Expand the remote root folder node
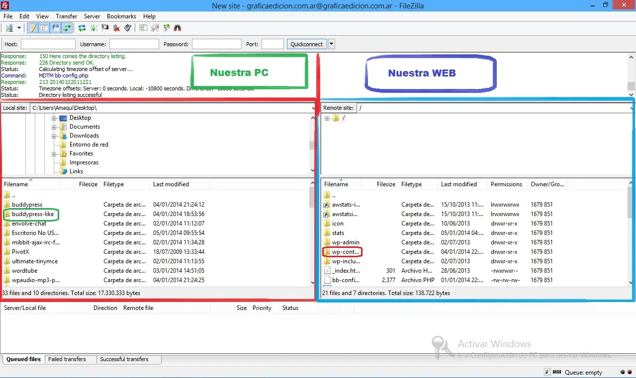The width and height of the screenshot is (636, 378). (327, 118)
